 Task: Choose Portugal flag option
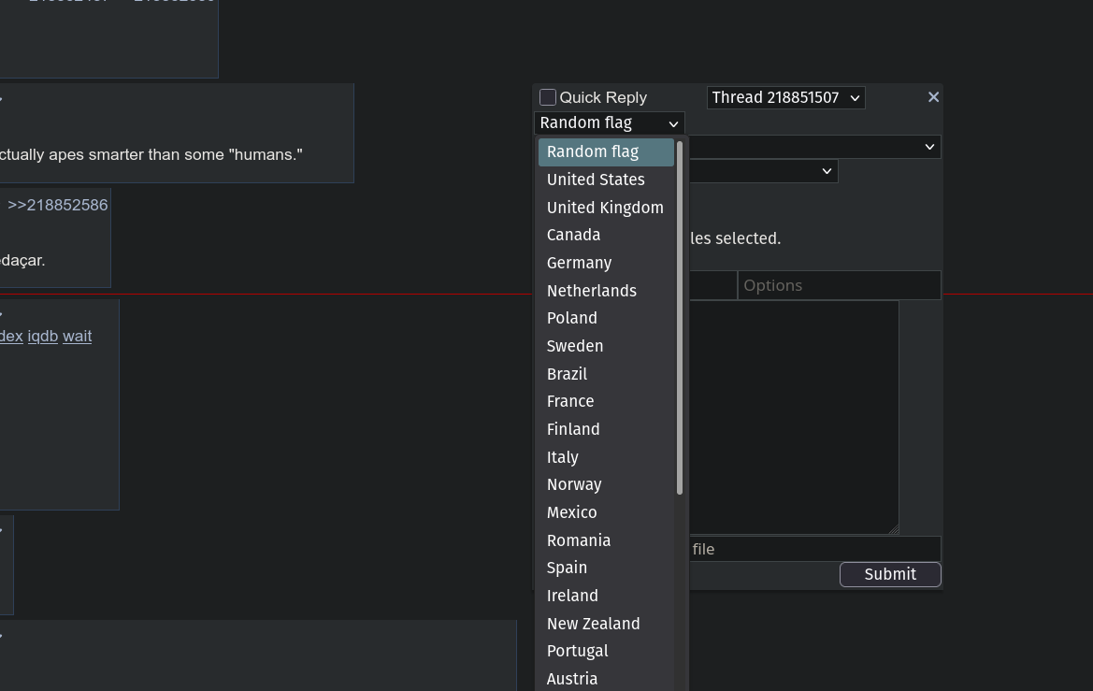pyautogui.click(x=606, y=651)
